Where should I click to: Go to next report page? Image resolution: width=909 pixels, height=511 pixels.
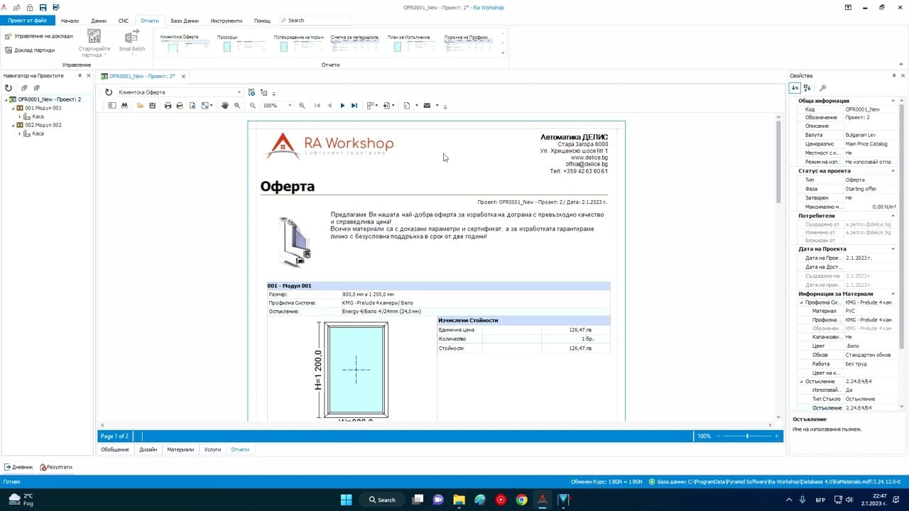(x=342, y=106)
